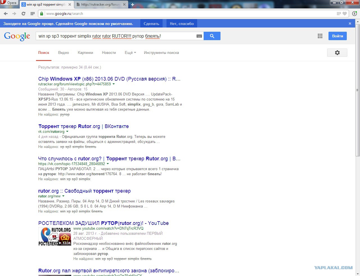Open rutor.org Свободный торрент трекер result
Image resolution: width=360 pixels, height=276 pixels.
point(84,191)
